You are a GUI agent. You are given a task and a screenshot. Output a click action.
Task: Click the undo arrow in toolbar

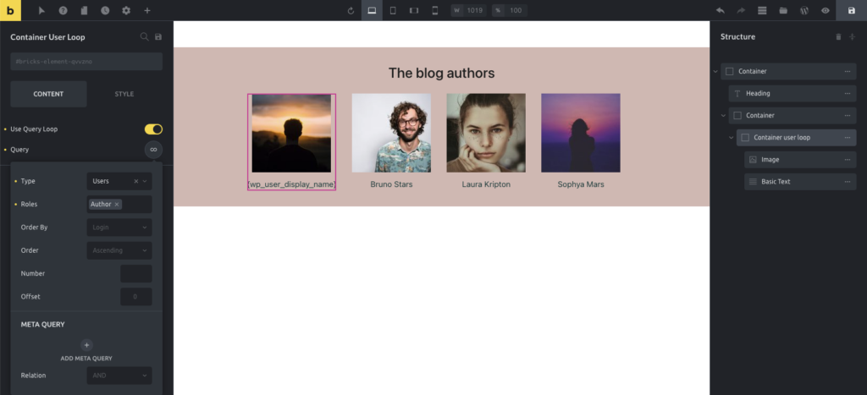721,10
